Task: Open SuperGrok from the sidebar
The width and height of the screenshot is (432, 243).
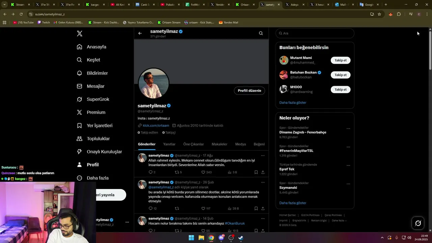Action: pyautogui.click(x=93, y=99)
